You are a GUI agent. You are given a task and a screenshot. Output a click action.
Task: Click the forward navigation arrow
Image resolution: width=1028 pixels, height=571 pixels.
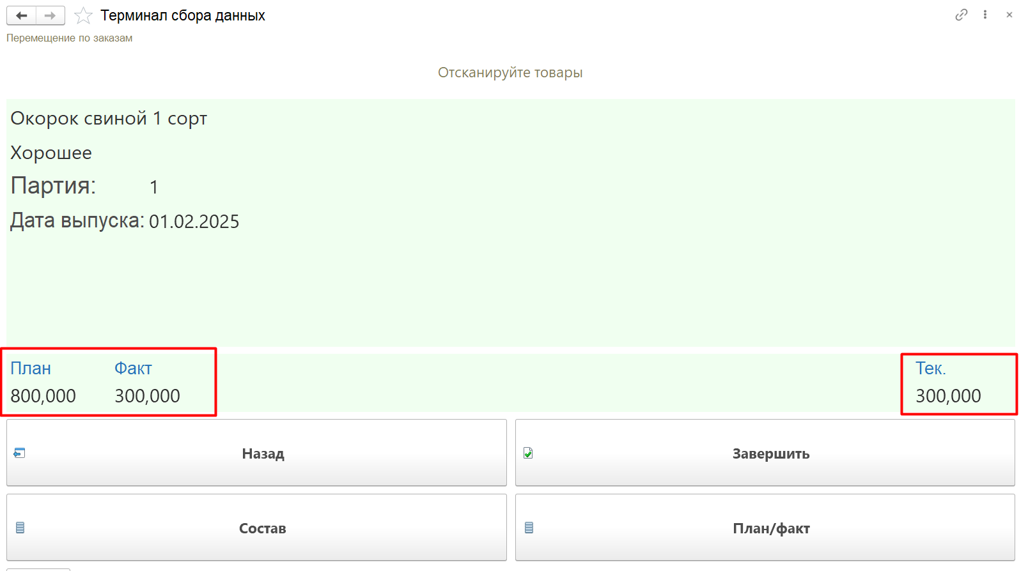50,15
